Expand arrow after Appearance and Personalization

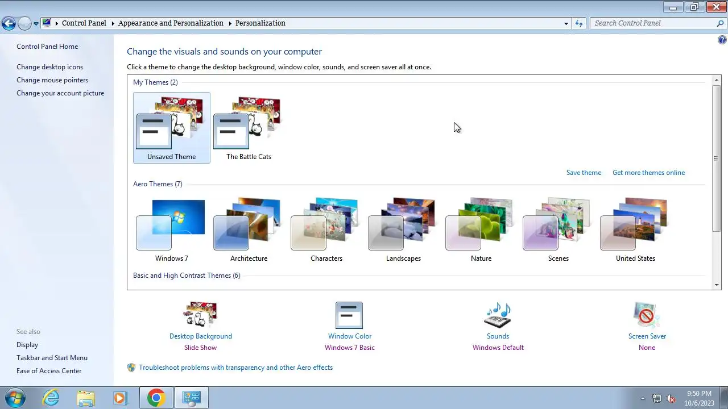[x=230, y=23]
